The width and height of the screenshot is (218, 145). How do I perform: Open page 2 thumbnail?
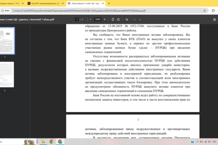(7, 75)
